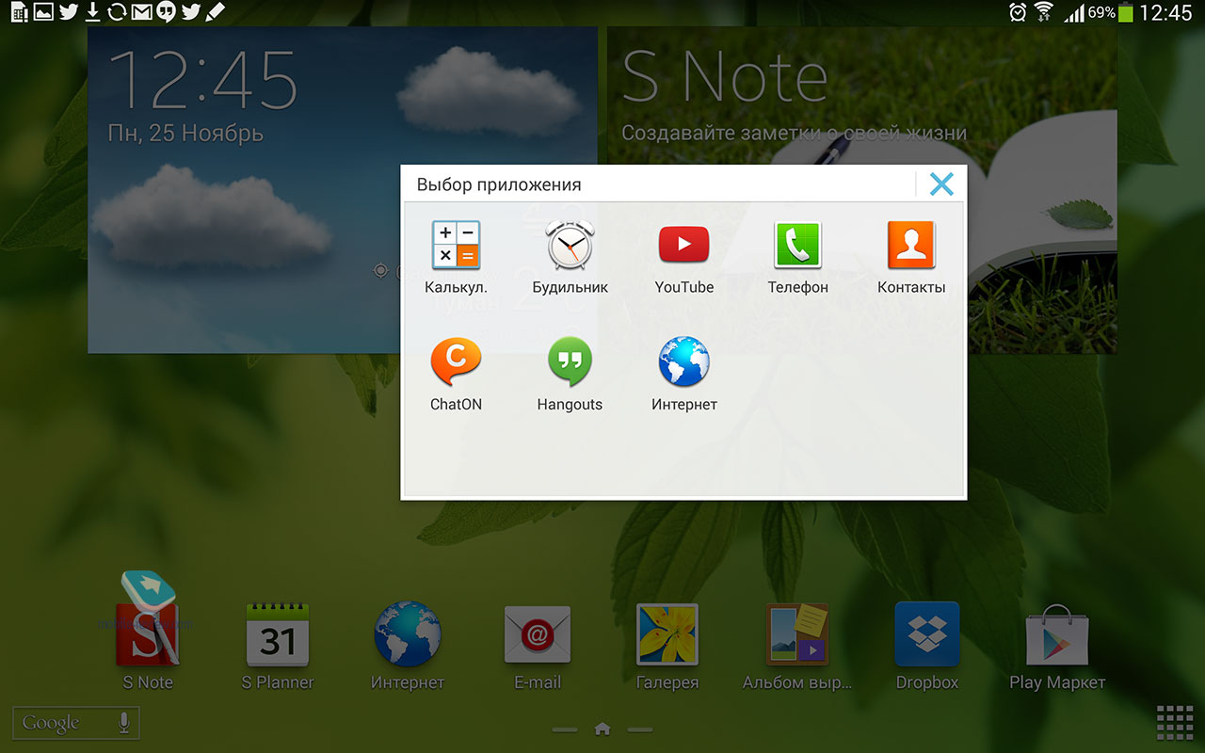The image size is (1205, 753).
Task: Open the E-mail app on the dock
Action: coord(537,635)
